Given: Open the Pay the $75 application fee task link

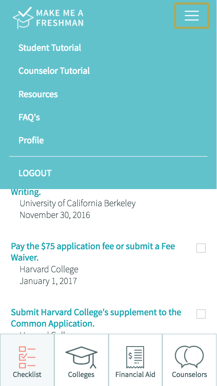Looking at the screenshot, I should 93,252.
